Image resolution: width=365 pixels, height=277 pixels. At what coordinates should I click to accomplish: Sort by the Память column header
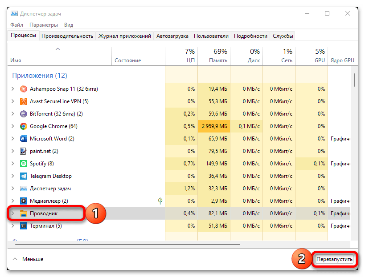point(214,56)
